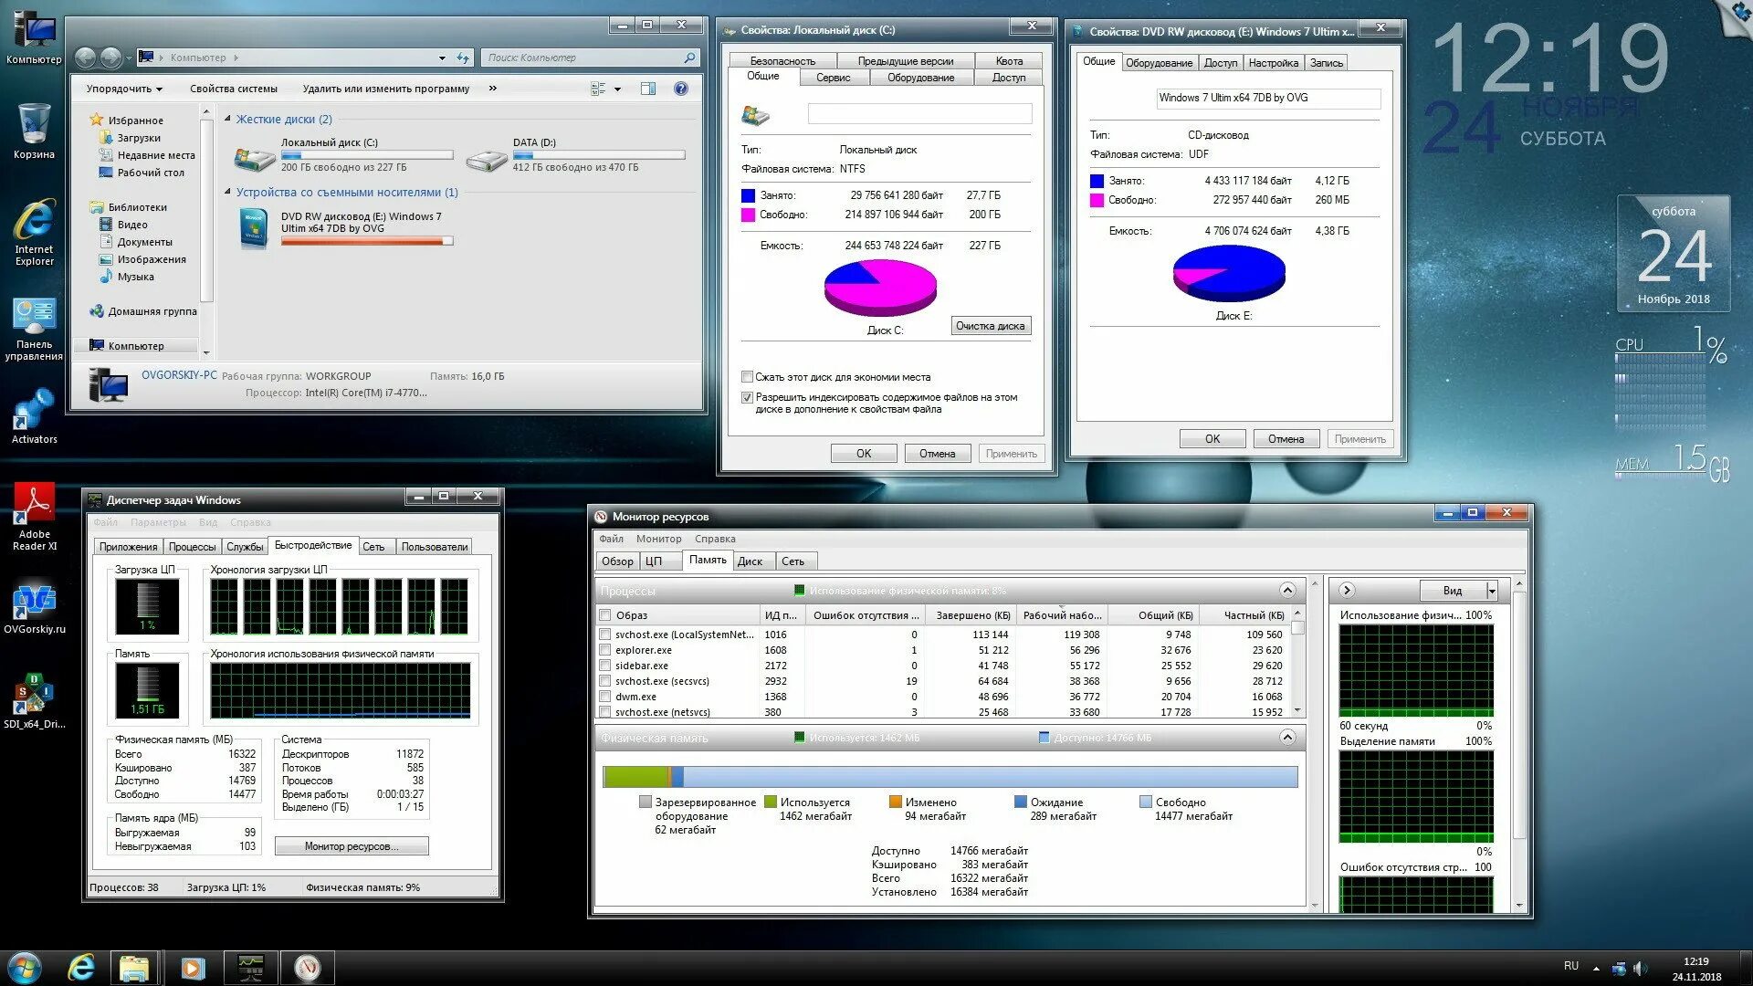
Task: Click the volume speaker tray icon
Action: point(1640,969)
